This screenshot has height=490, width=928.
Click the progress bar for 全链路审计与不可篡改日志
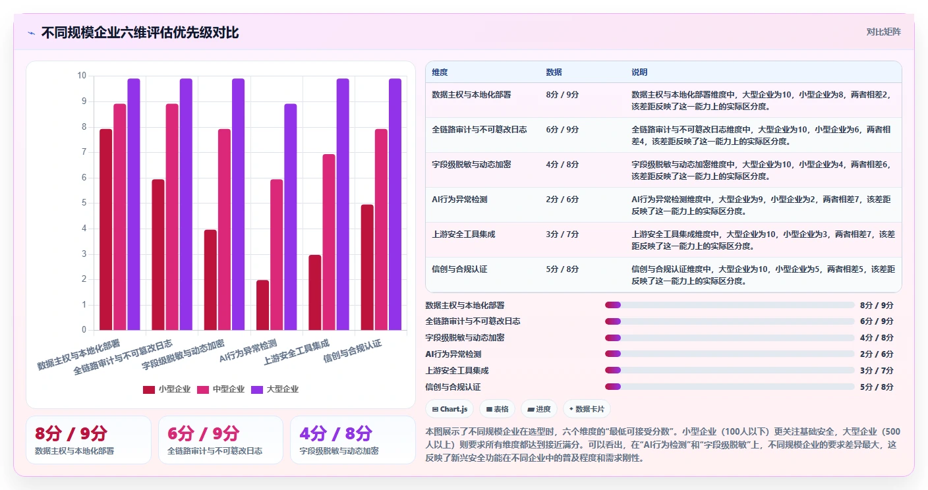coord(730,321)
